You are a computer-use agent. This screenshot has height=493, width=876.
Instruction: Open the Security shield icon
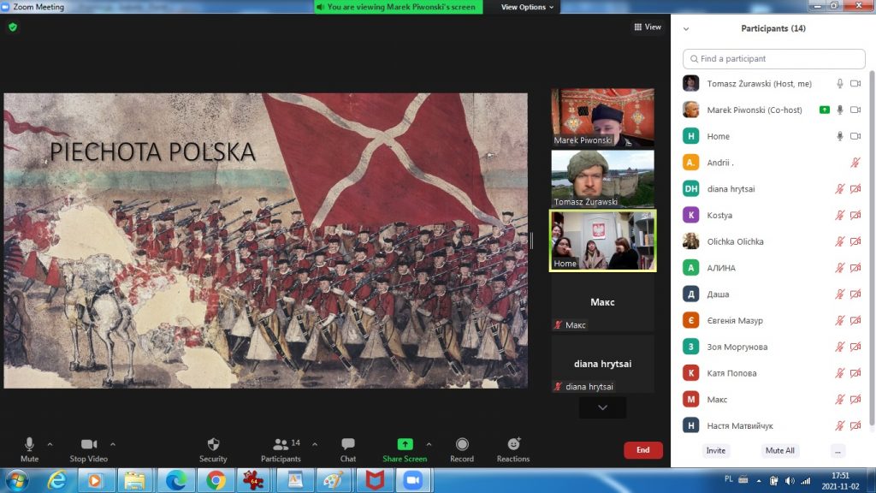(x=213, y=444)
